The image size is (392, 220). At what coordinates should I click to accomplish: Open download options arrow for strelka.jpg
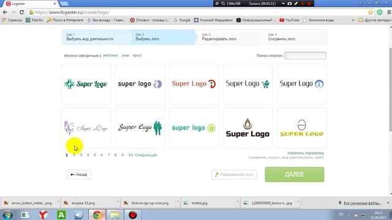point(238,202)
